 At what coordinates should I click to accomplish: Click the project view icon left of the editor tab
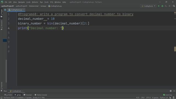[x=5, y=10]
